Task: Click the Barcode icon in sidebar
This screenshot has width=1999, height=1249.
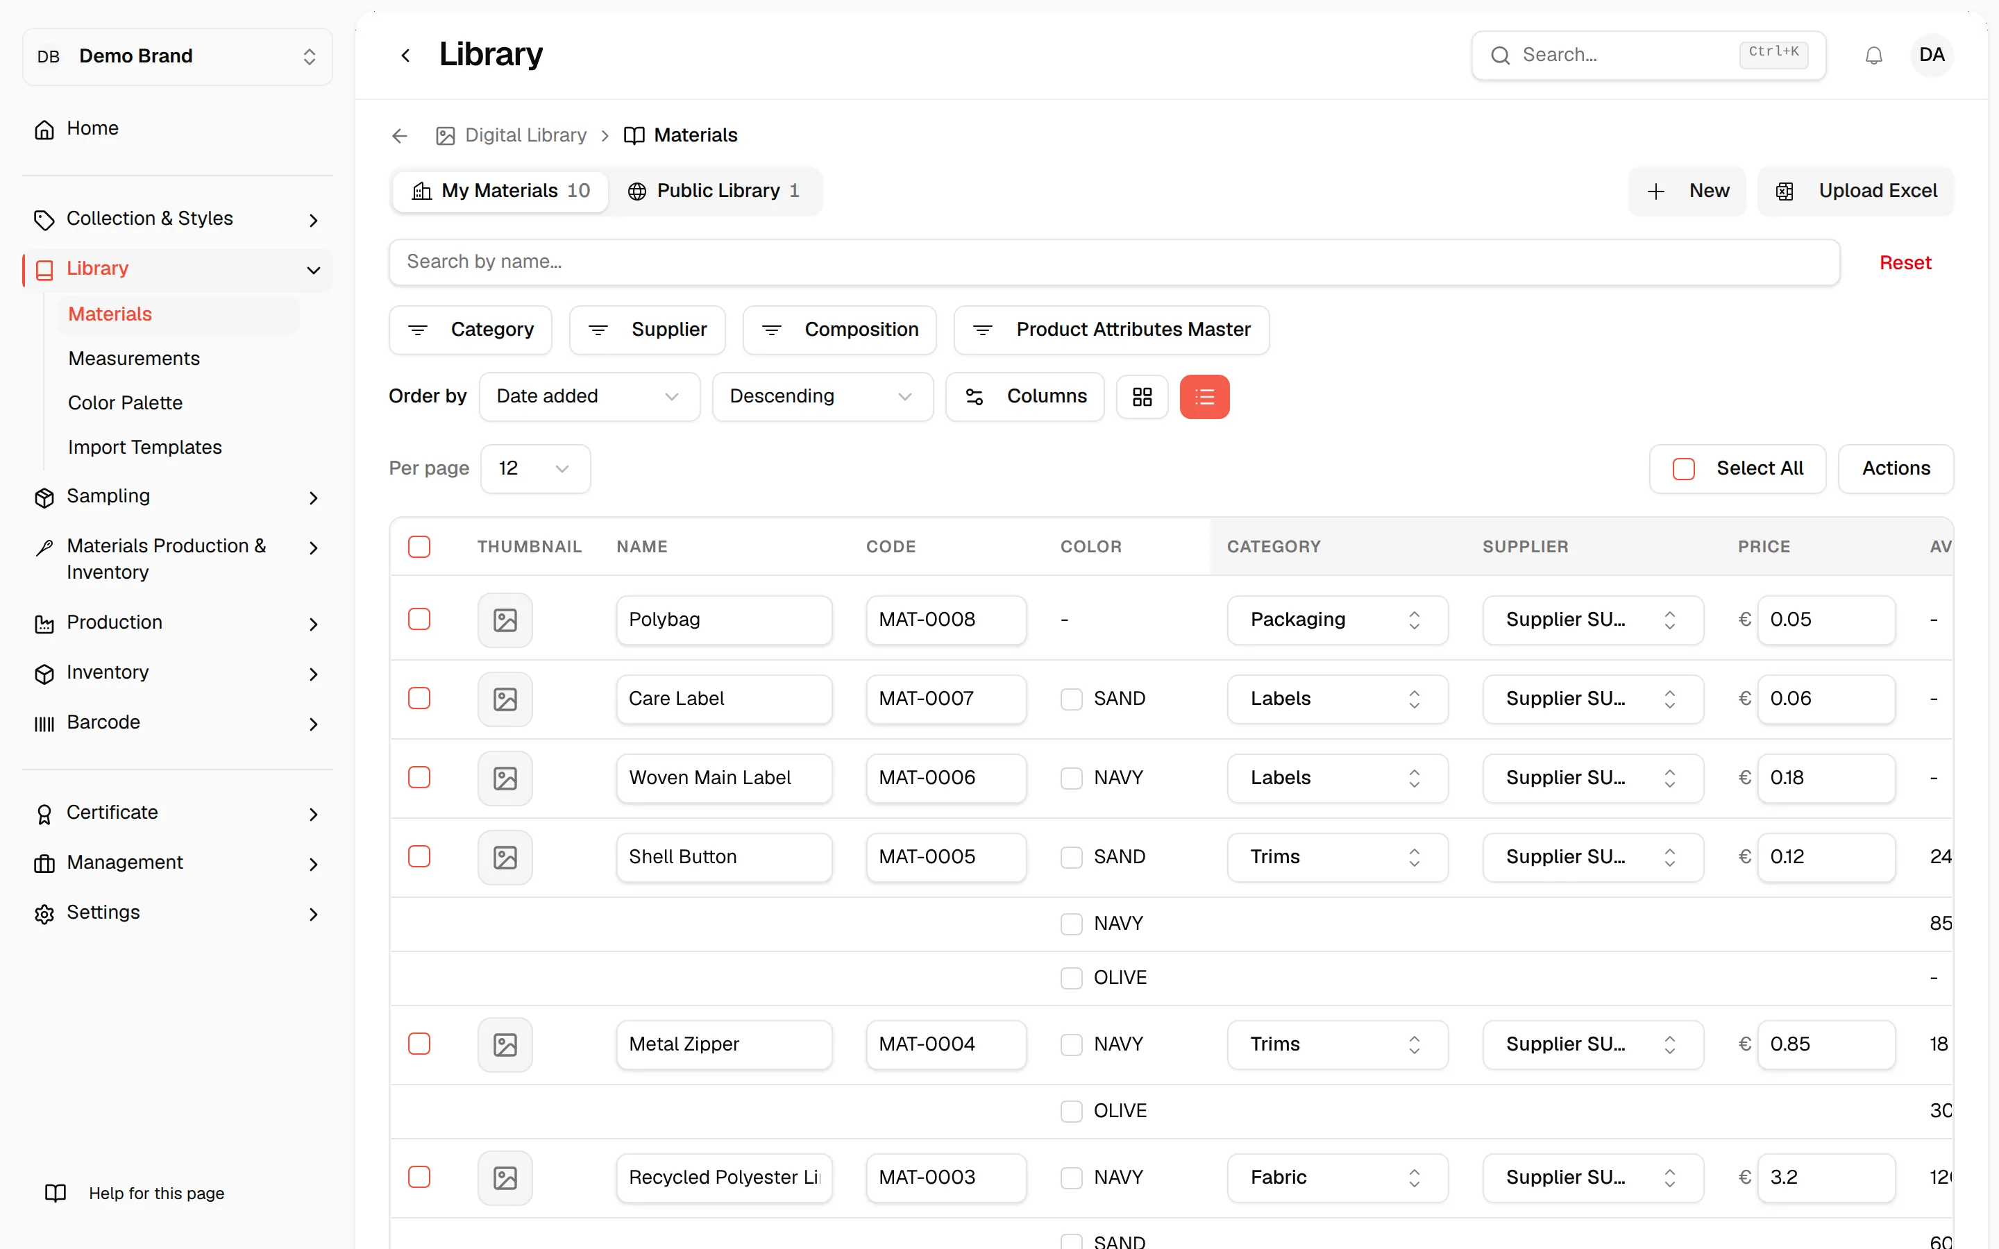Action: point(44,724)
